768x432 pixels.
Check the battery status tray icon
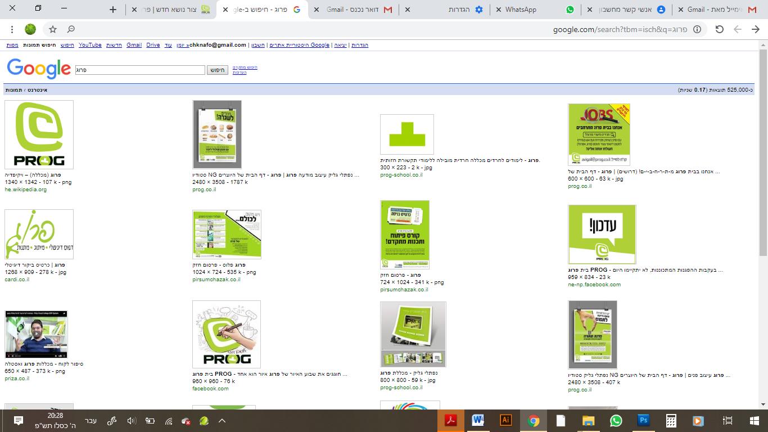(150, 421)
